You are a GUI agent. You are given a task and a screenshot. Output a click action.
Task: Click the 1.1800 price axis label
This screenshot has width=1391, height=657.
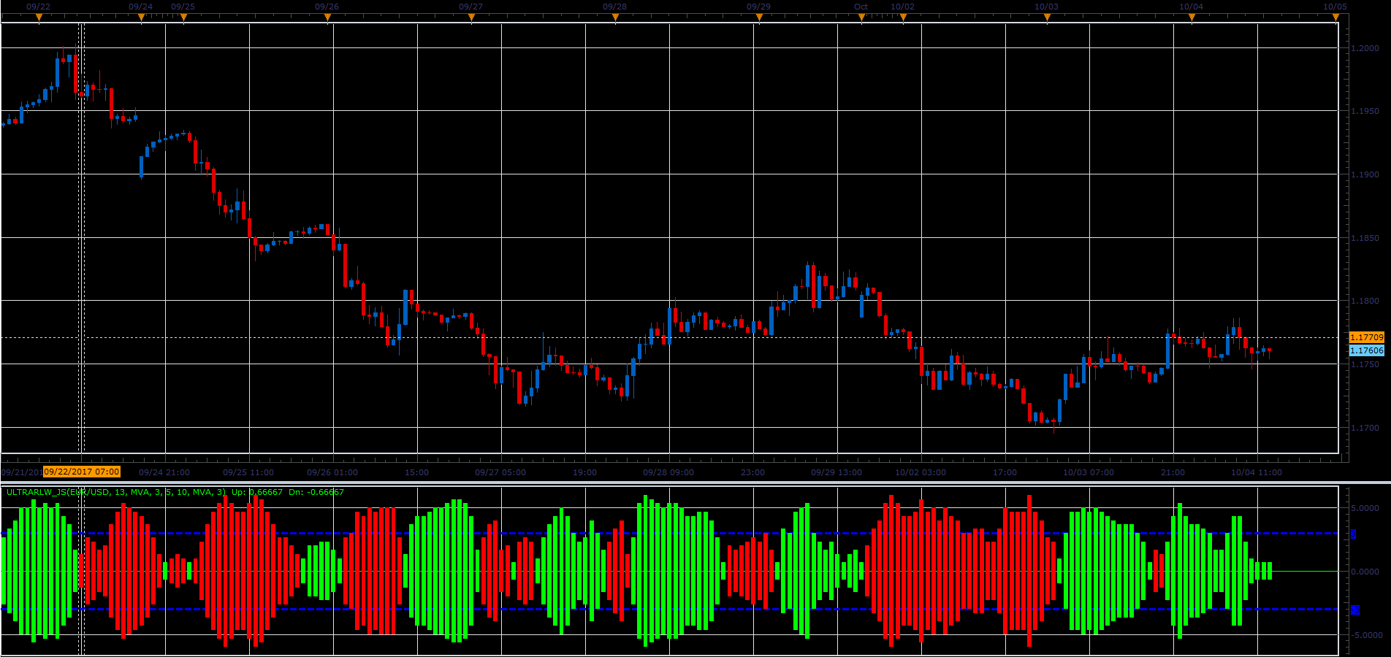(1365, 301)
